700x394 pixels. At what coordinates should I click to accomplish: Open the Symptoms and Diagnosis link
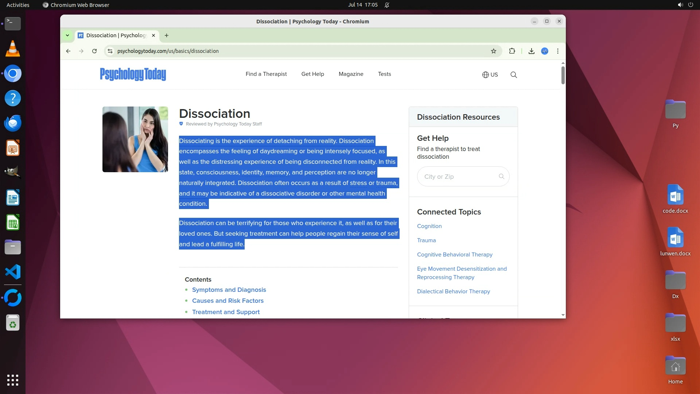tap(229, 290)
